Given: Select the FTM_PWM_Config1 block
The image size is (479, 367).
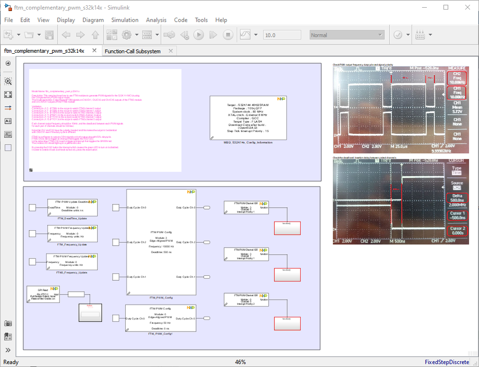Looking at the screenshot, I should click(161, 318).
